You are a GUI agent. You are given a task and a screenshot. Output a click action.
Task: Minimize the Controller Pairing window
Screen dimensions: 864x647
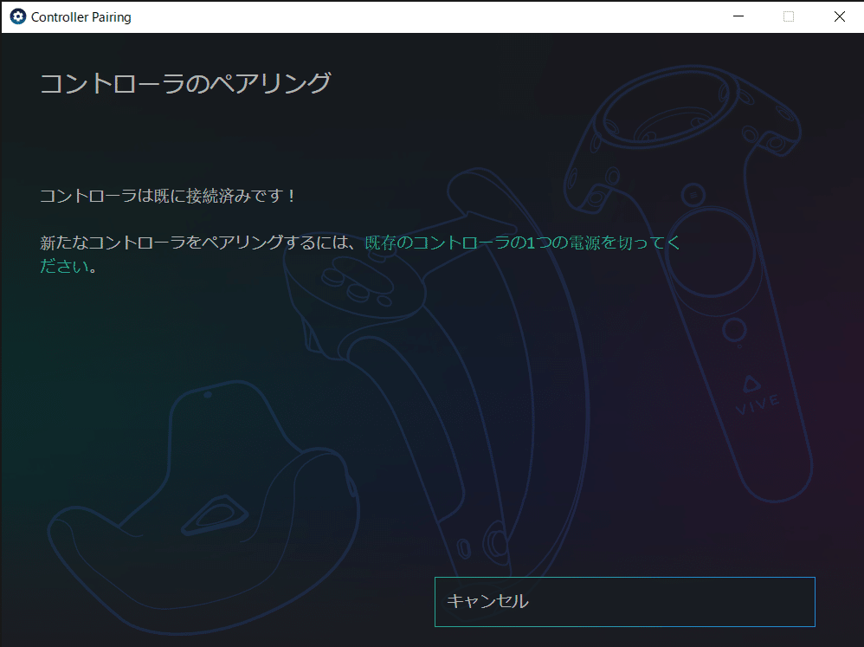coord(738,16)
